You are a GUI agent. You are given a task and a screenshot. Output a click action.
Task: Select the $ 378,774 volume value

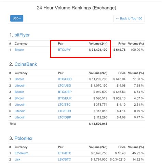click(x=100, y=105)
